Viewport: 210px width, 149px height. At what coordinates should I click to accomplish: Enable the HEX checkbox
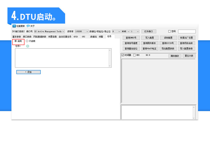134,55
